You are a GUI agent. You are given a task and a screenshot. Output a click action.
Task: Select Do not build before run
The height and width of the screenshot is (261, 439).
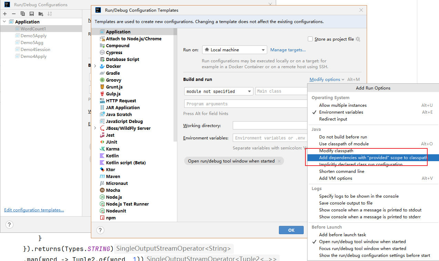[x=373, y=137]
